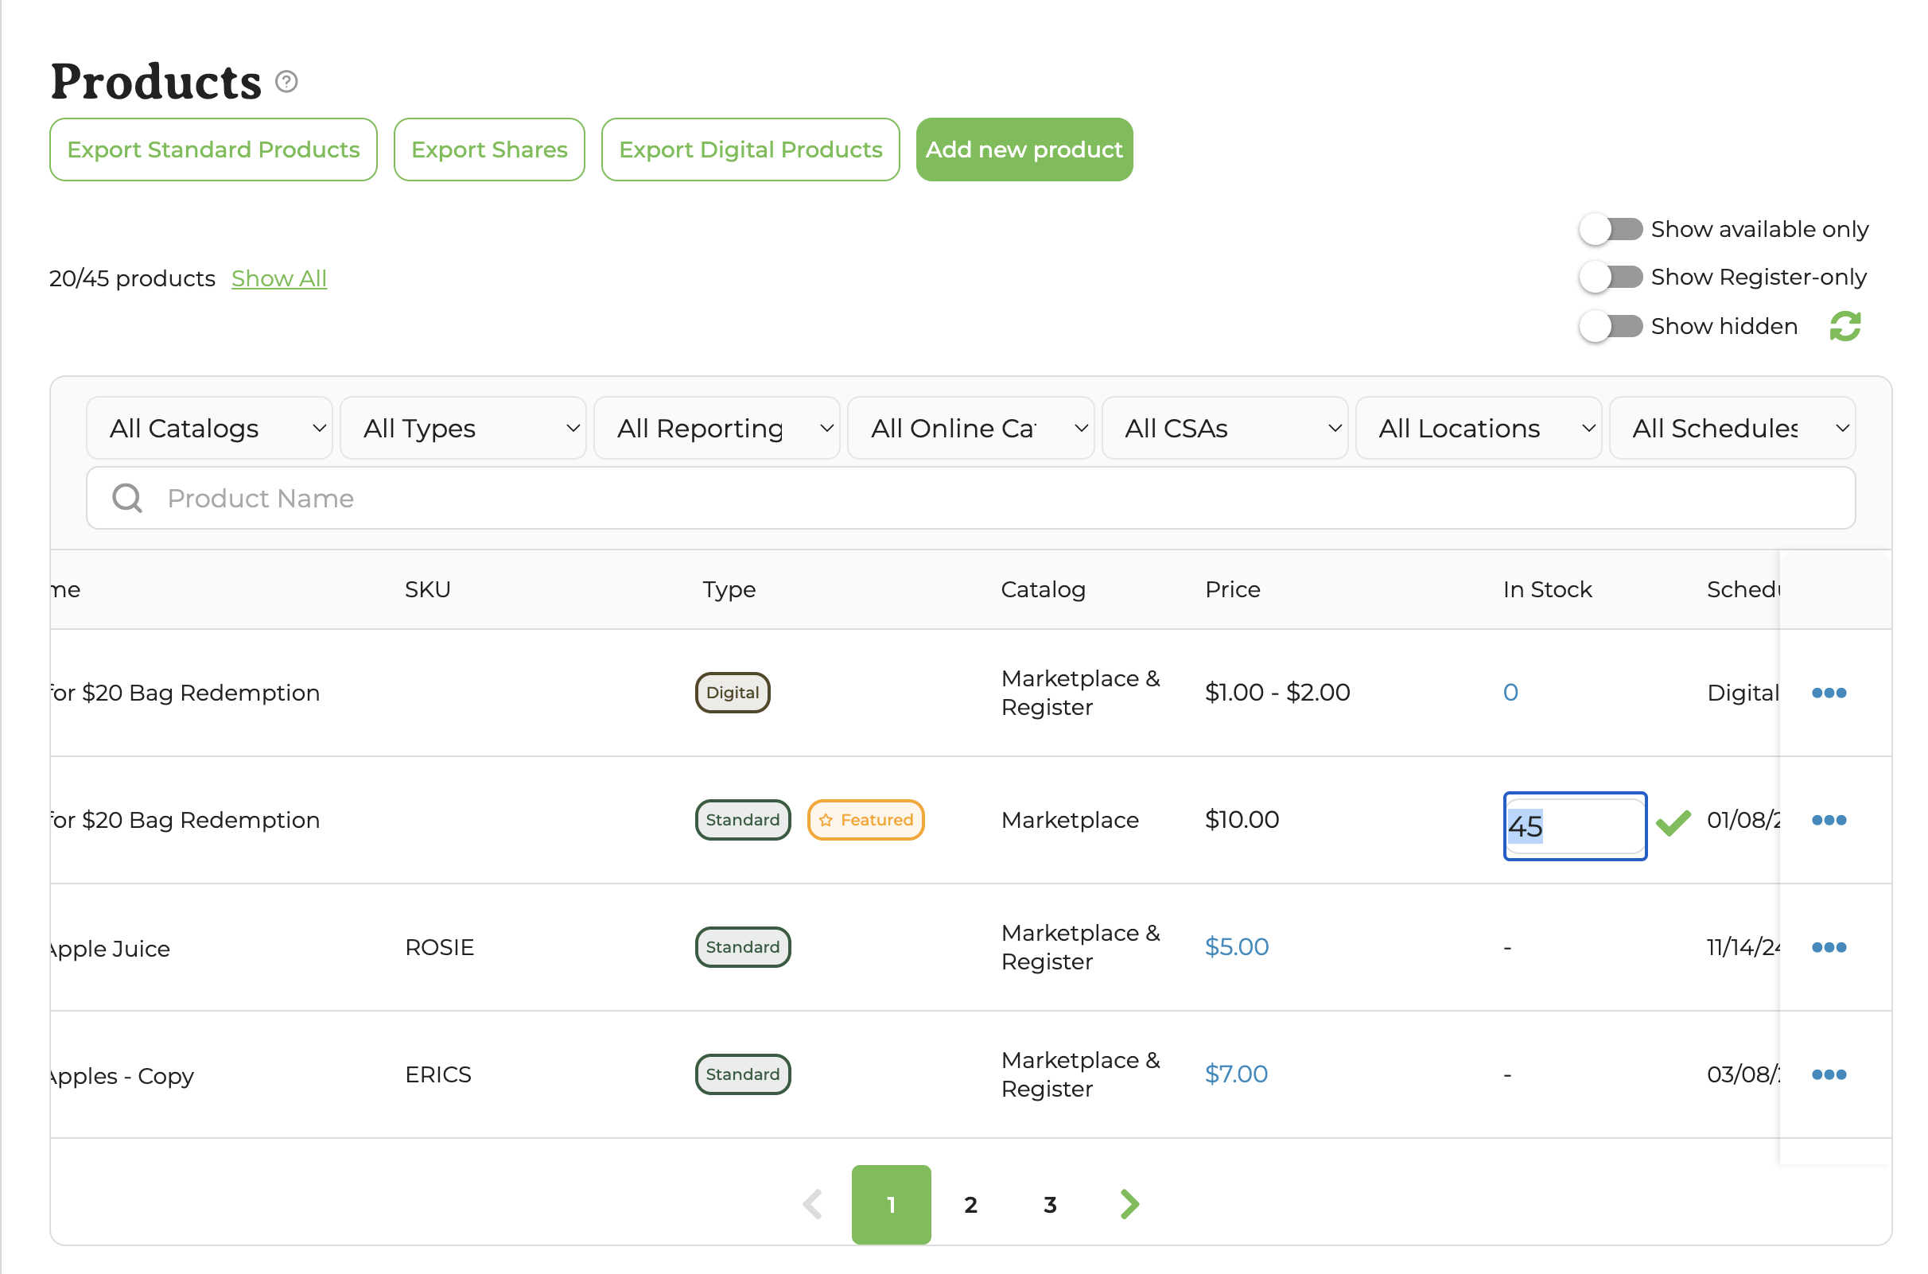Viewport: 1928px width, 1274px height.
Task: Go to next page with right chevron
Action: click(x=1129, y=1204)
